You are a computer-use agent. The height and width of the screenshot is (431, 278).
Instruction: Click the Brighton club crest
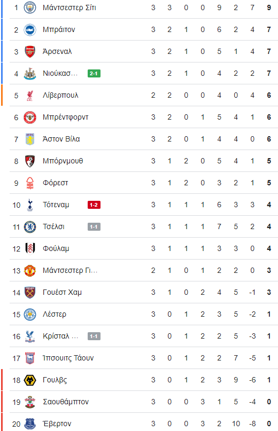(x=30, y=30)
